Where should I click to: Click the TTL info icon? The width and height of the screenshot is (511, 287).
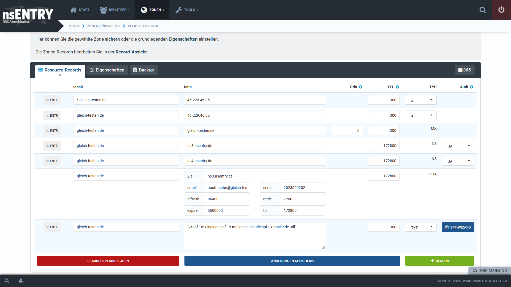pyautogui.click(x=397, y=87)
